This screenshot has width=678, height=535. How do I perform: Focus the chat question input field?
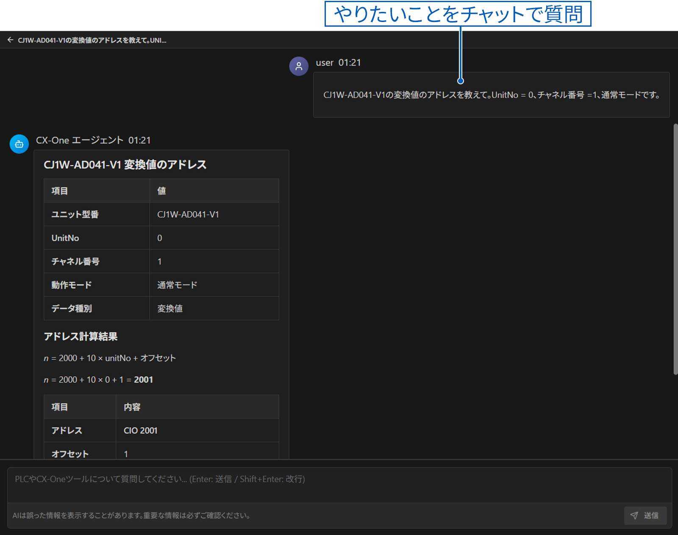(339, 485)
